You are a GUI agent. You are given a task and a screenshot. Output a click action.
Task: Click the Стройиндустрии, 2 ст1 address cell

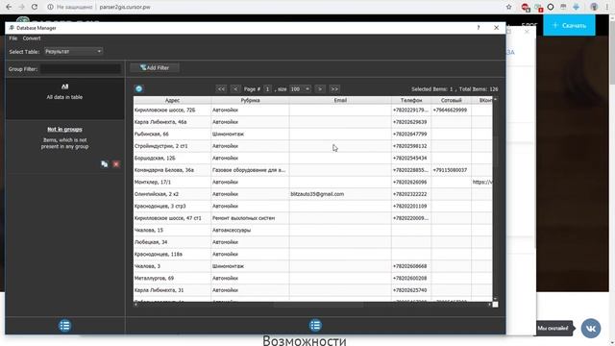(x=172, y=146)
